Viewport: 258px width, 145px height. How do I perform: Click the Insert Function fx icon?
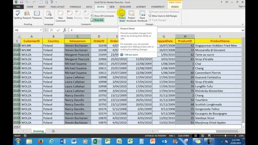65,30
